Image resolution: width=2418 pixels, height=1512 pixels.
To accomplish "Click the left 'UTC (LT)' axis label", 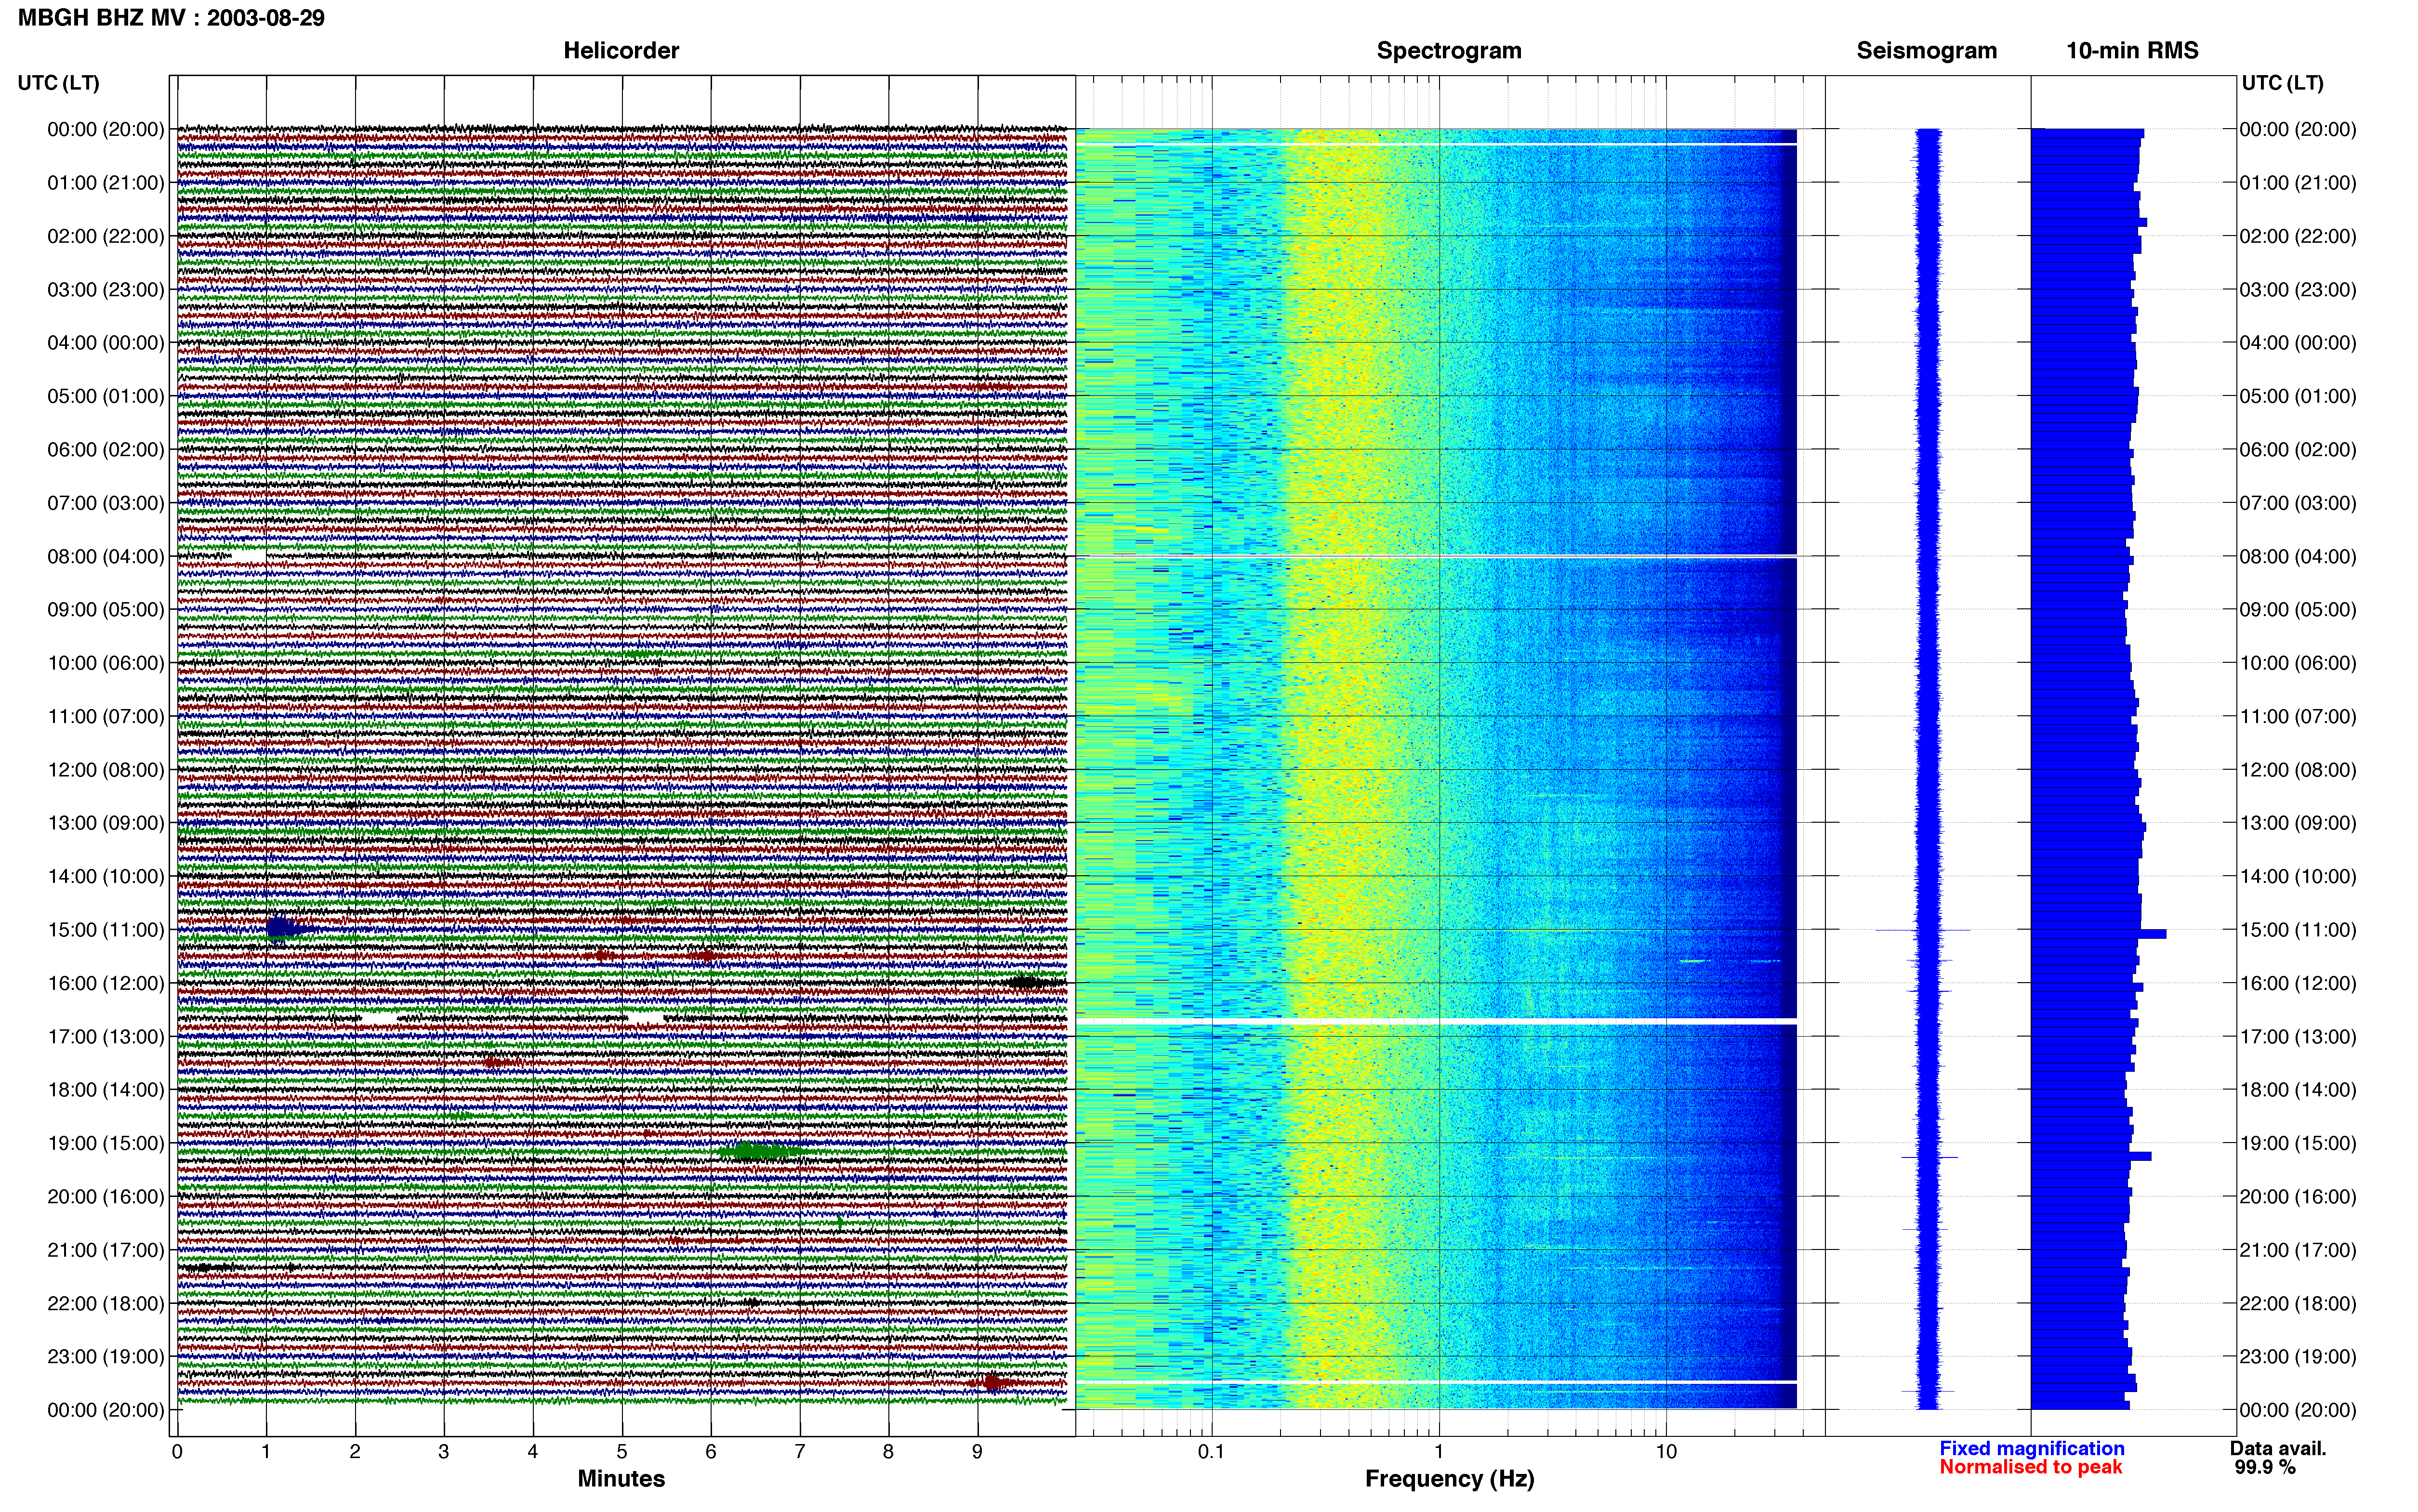I will (58, 83).
